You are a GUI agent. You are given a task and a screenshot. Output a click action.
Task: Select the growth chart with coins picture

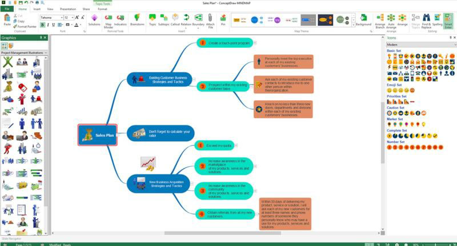tap(148, 163)
